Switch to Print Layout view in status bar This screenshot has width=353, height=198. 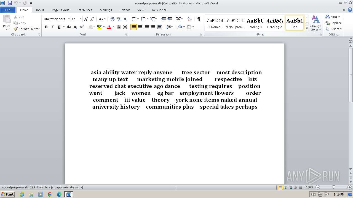click(x=280, y=187)
